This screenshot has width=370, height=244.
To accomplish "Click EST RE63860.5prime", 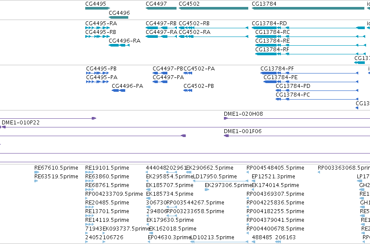I will (90, 181).
